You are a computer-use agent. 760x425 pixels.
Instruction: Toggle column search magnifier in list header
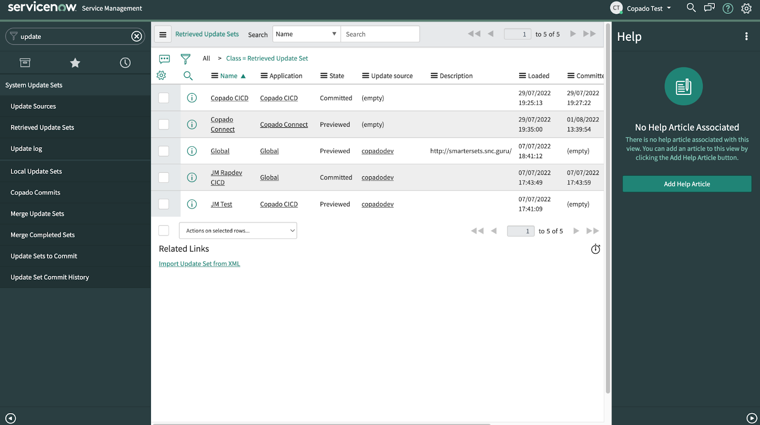(x=188, y=76)
